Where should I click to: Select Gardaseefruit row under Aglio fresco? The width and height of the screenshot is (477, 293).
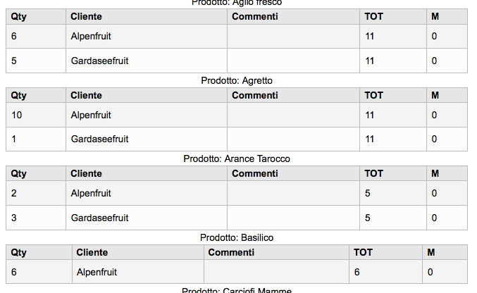point(236,61)
